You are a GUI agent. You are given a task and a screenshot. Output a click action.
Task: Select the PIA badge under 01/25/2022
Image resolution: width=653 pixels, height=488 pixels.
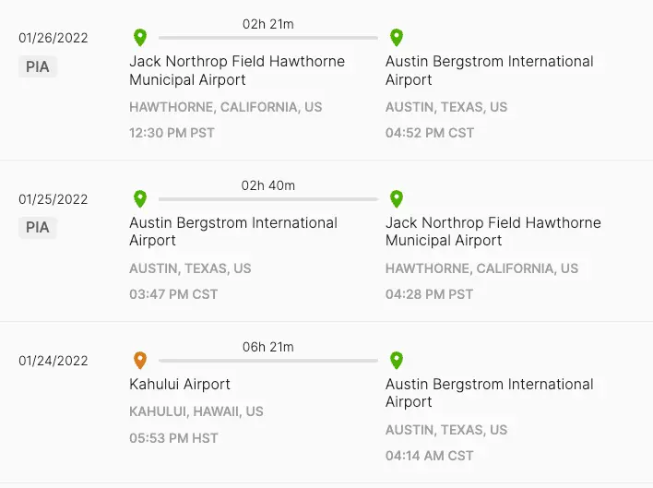click(x=38, y=228)
